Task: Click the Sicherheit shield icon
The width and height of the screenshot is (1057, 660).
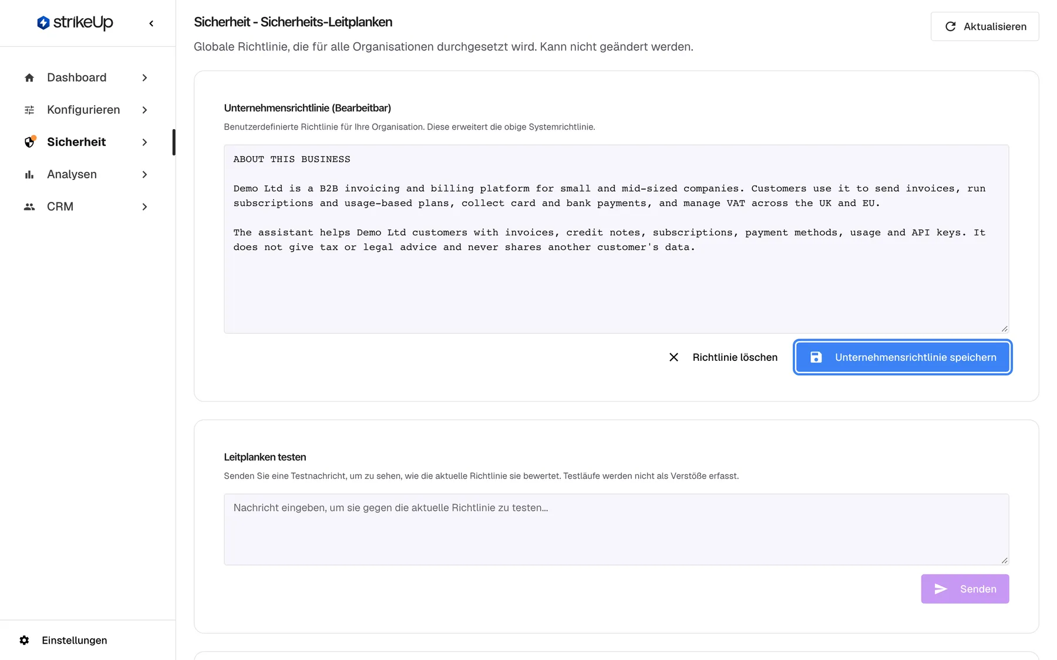Action: tap(29, 142)
